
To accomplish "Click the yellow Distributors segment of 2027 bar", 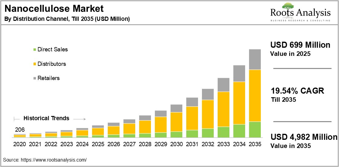I will tap(129, 129).
